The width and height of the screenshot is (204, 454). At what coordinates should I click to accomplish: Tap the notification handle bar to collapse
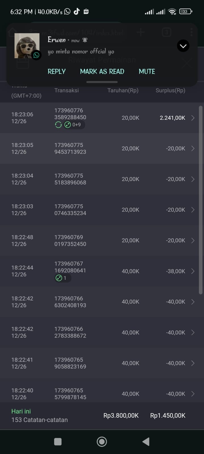tap(102, 82)
